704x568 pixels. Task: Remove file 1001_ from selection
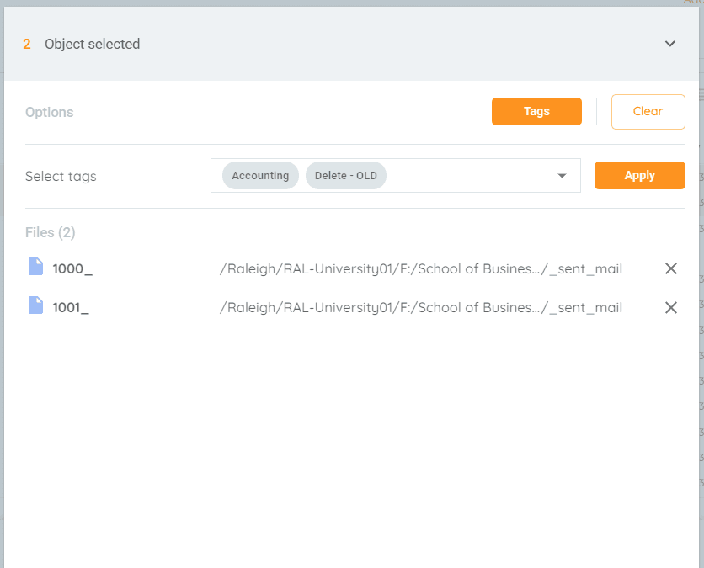point(671,308)
